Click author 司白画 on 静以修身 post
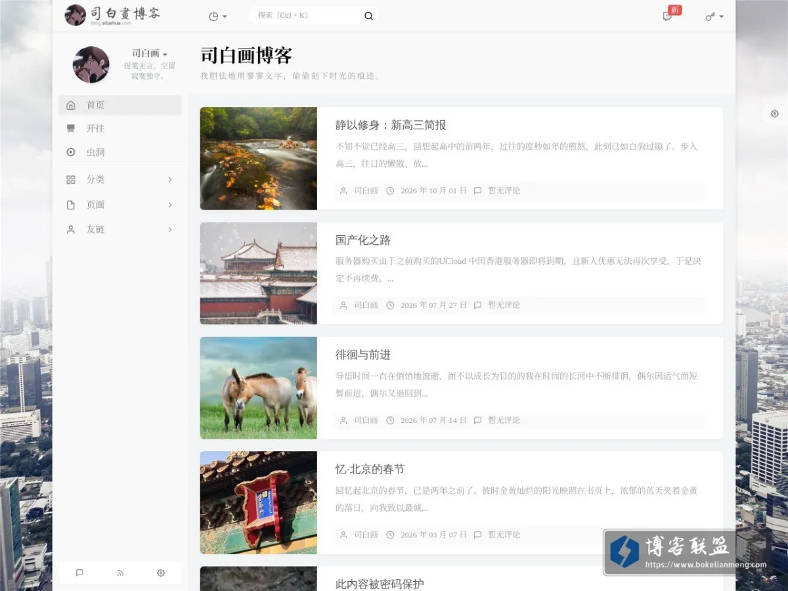 (366, 190)
